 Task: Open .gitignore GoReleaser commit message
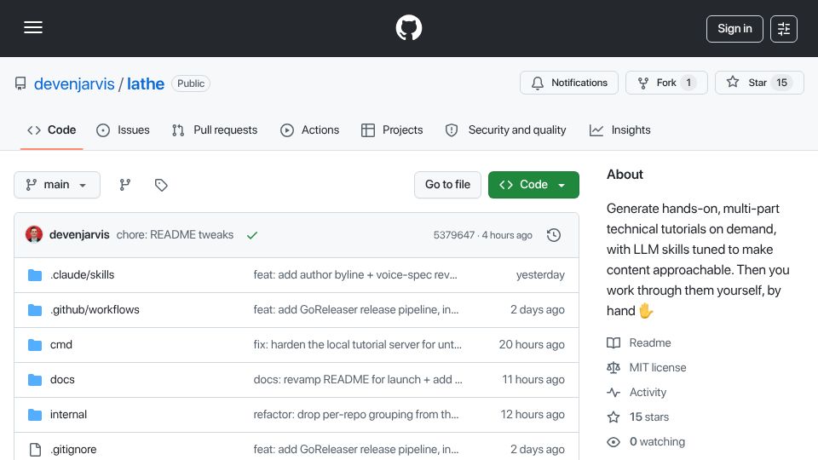[x=356, y=450]
